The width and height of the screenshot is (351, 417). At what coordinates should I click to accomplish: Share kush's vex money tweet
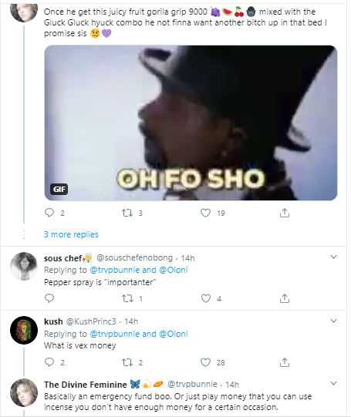(285, 362)
